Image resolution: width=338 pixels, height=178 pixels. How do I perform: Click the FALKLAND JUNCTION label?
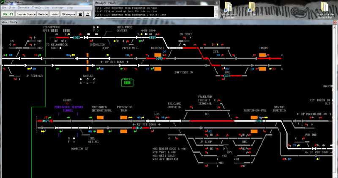(174, 106)
